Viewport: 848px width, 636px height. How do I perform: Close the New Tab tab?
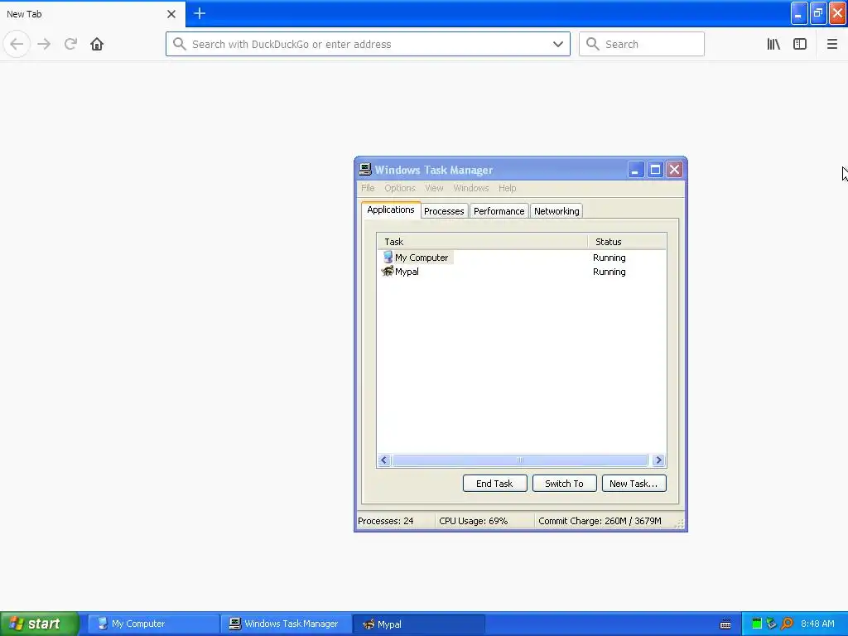click(x=171, y=14)
